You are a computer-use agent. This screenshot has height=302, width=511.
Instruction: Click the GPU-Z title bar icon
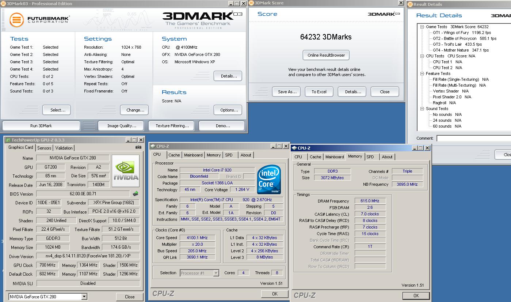coord(8,140)
